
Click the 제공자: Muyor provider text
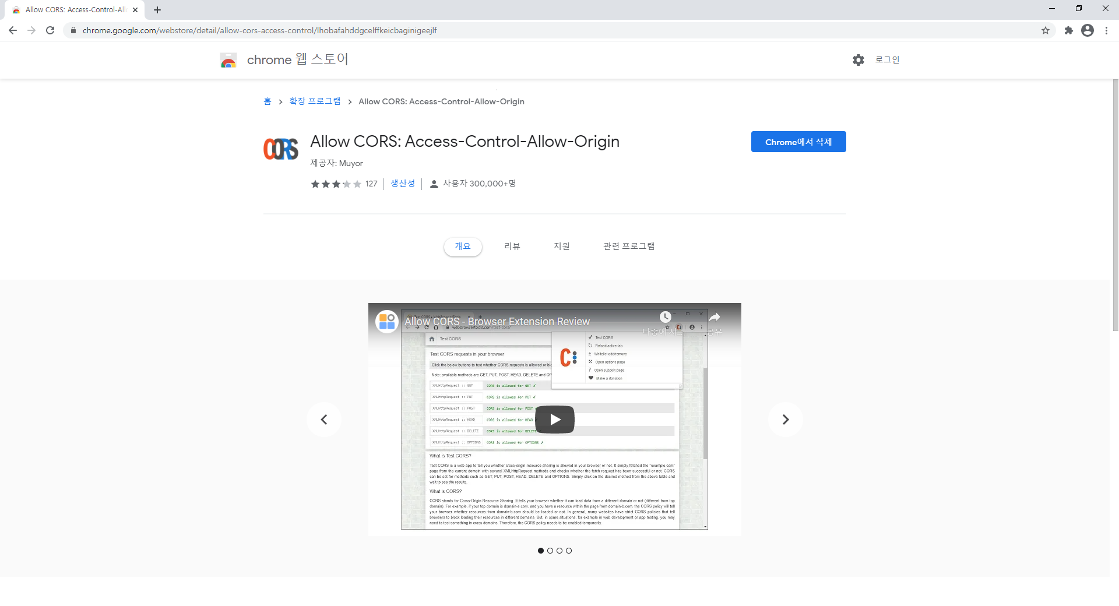click(x=336, y=163)
